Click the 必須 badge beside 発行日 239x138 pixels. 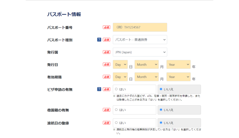coord(106,64)
